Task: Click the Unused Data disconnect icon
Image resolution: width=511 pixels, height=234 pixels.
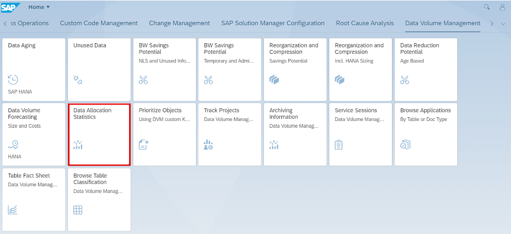Action: 78,80
